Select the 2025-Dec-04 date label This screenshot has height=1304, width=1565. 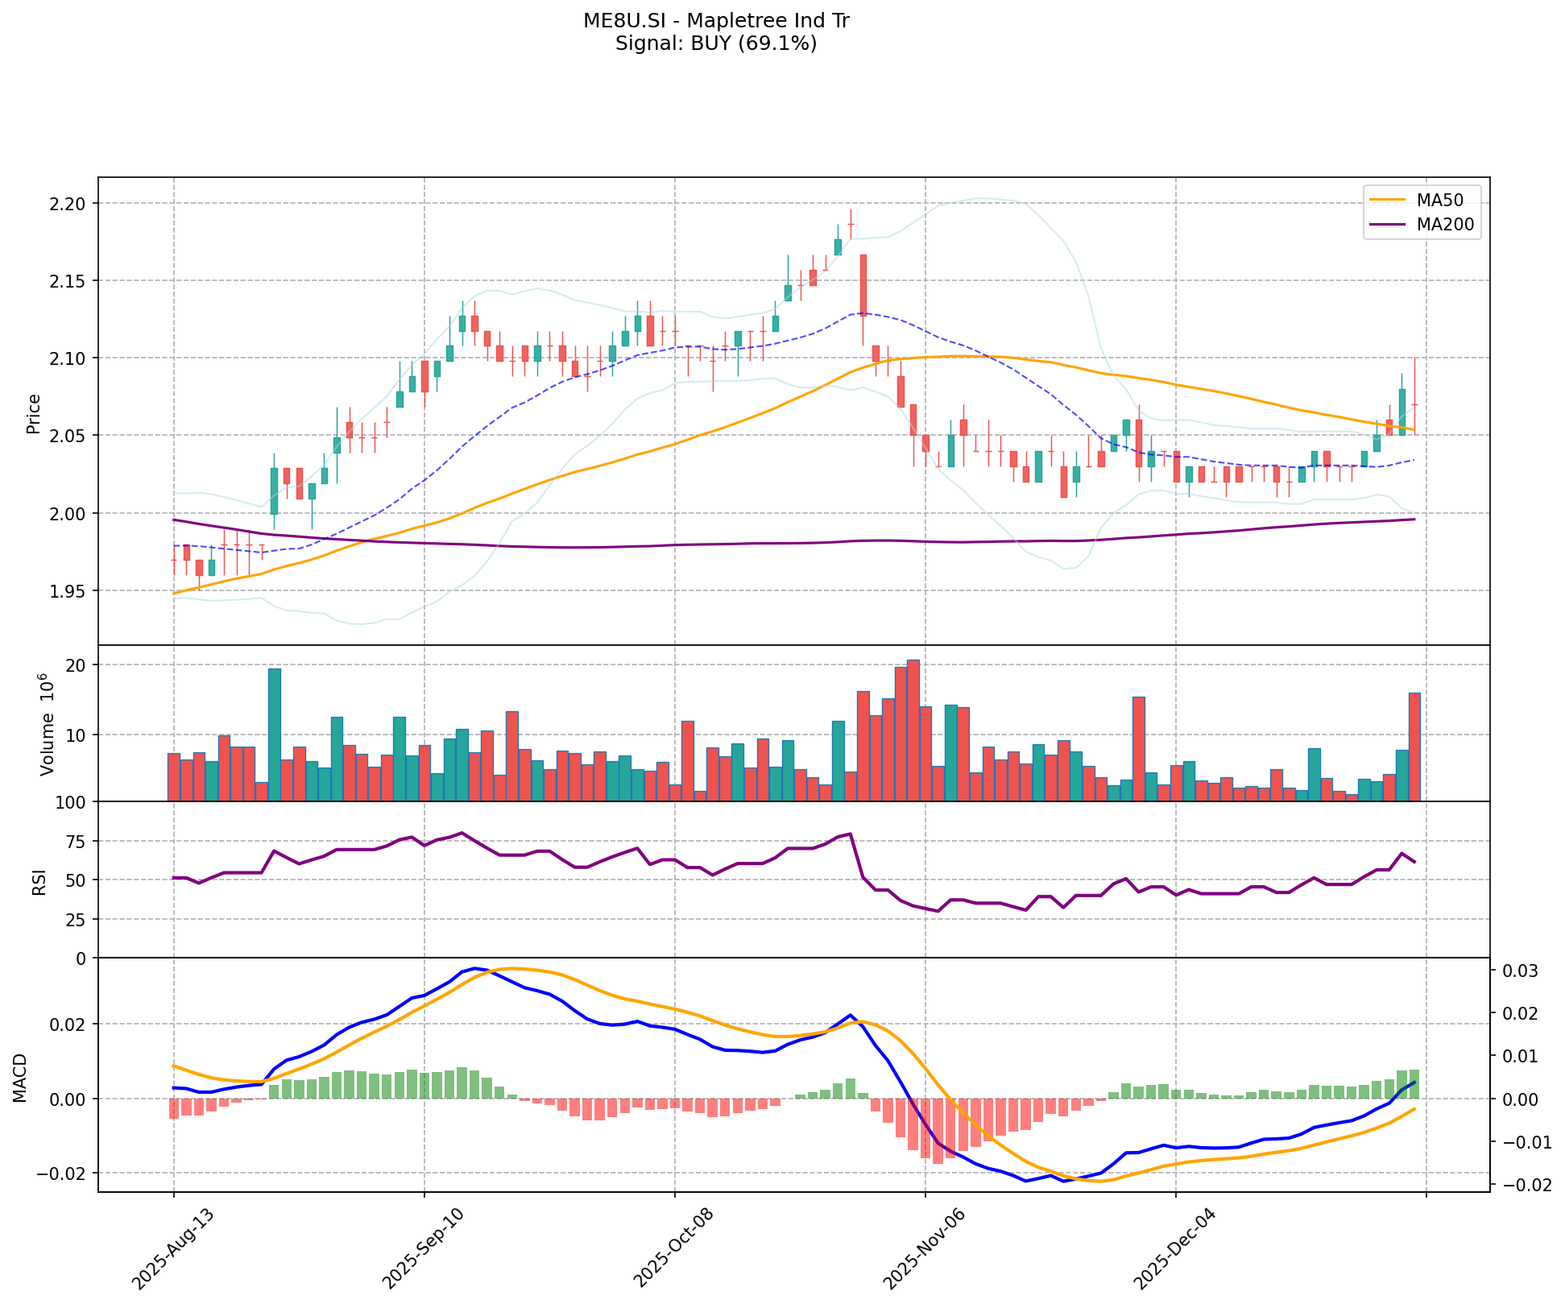click(1176, 1248)
